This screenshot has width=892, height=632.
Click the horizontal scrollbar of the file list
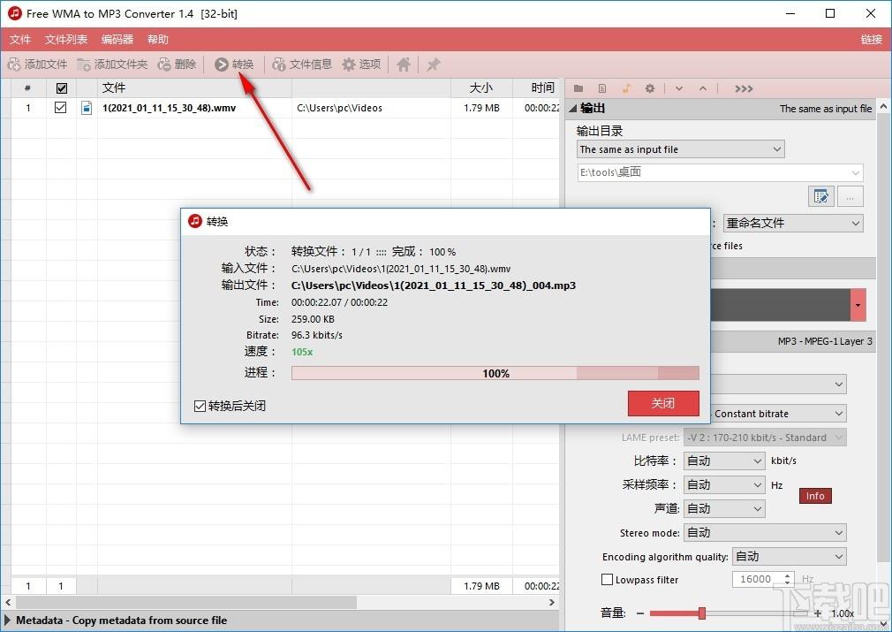(x=186, y=602)
